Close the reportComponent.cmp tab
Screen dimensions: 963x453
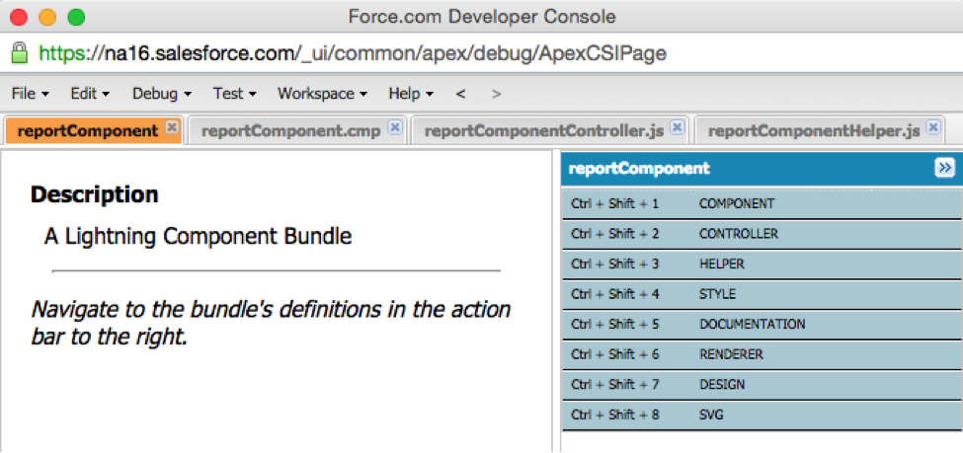click(x=395, y=127)
